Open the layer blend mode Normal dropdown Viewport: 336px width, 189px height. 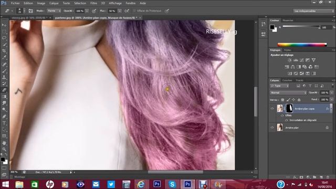tap(288, 92)
